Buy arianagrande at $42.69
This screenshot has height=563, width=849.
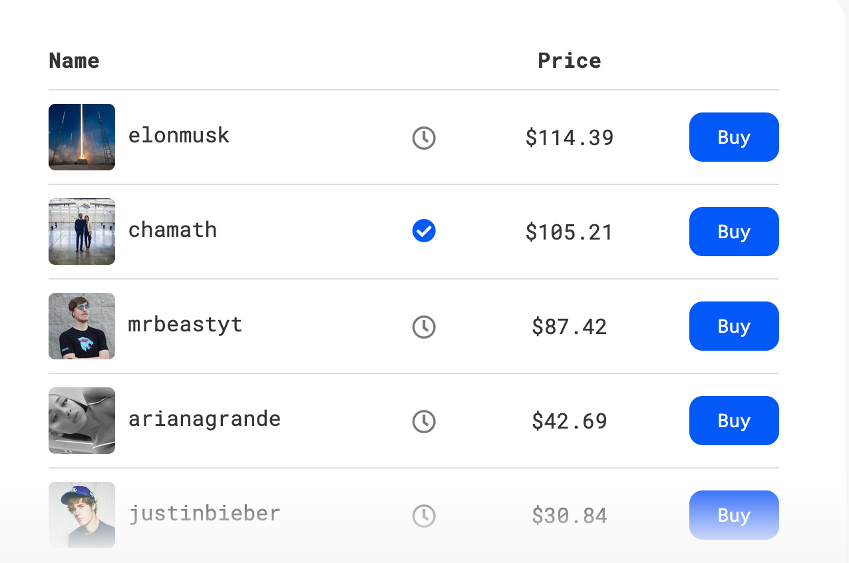734,421
